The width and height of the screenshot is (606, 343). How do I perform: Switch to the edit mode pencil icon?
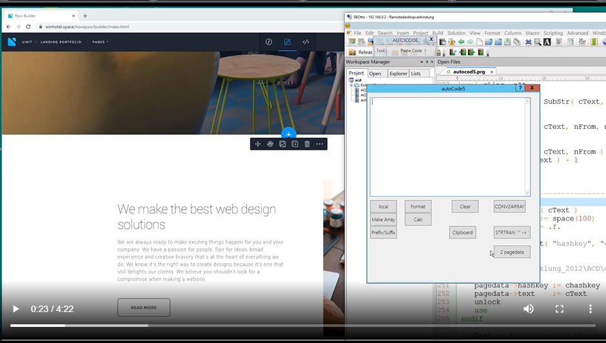[287, 42]
